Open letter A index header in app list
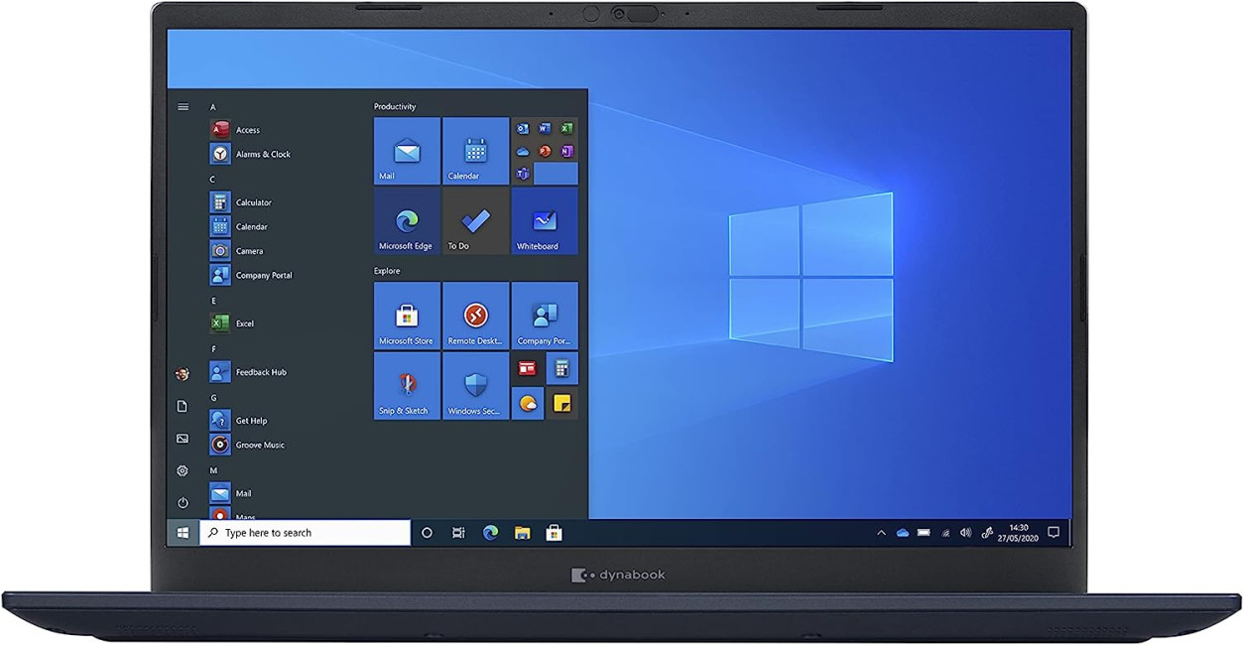1243x645 pixels. point(212,106)
